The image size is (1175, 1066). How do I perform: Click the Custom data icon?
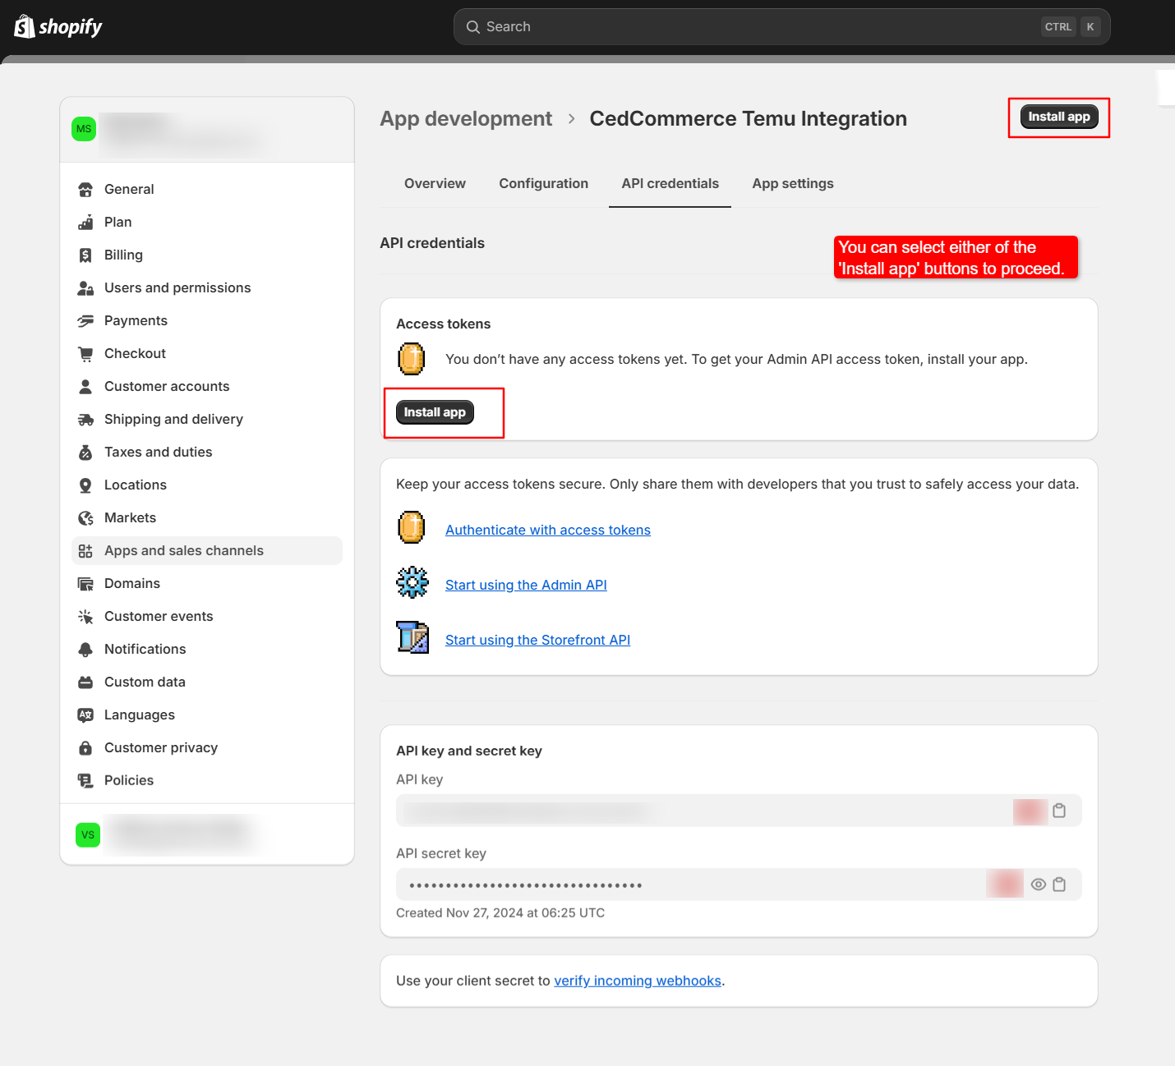[x=85, y=682]
